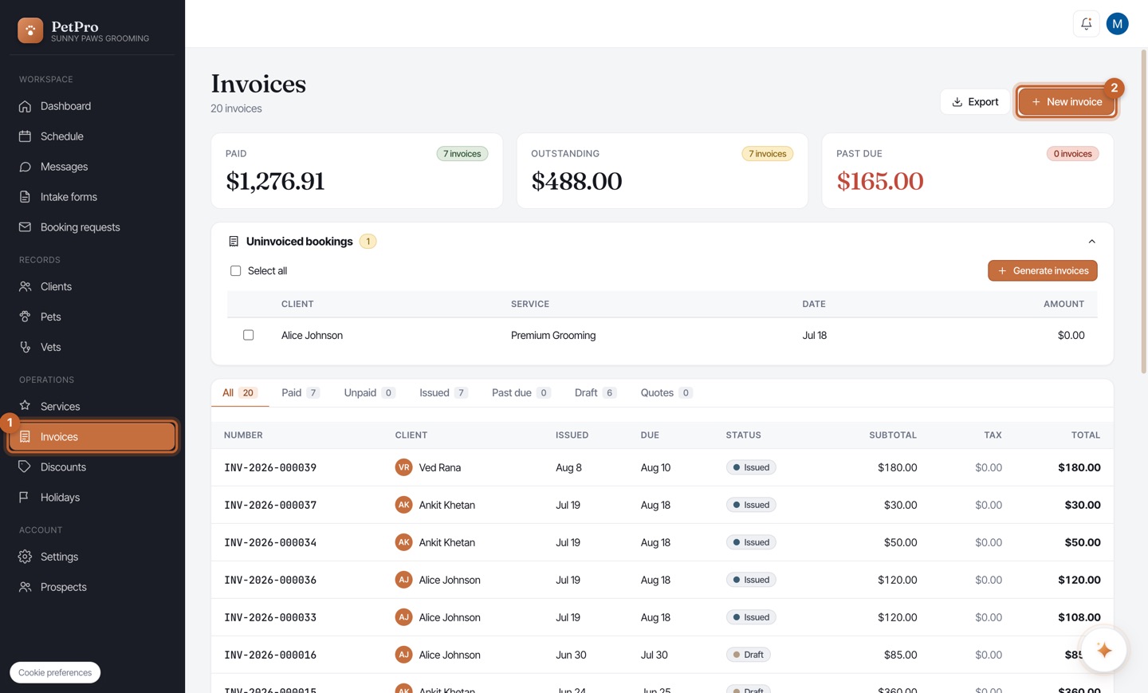
Task: Switch to the Draft invoices tab
Action: (595, 392)
